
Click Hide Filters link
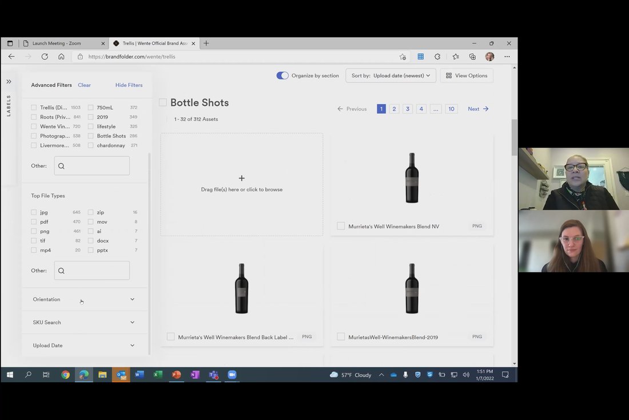pos(129,85)
